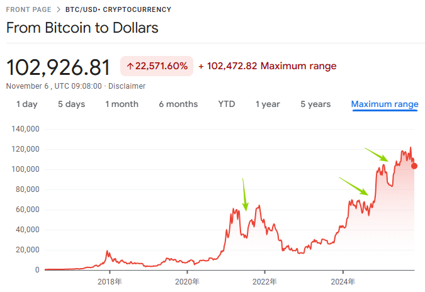425x292 pixels.
Task: Select the Maximum range tab
Action: [385, 104]
